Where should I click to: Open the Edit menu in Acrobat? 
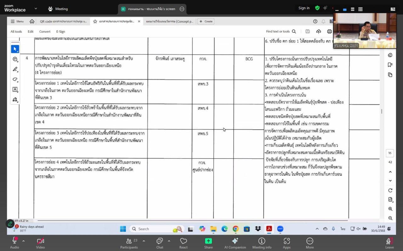tap(31, 31)
